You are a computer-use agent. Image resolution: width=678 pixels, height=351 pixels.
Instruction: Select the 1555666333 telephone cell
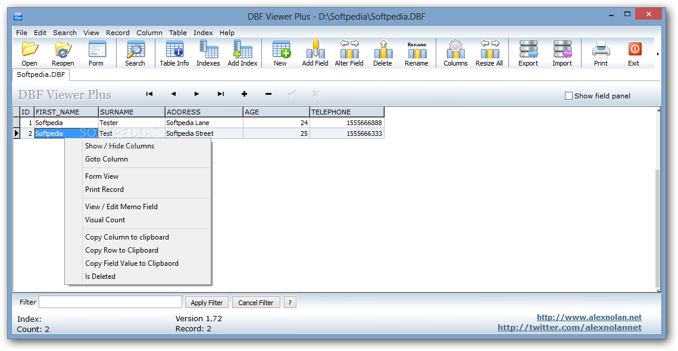pos(347,133)
